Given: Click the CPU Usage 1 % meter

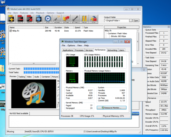Looking at the screenshot, I should [x=72, y=62].
